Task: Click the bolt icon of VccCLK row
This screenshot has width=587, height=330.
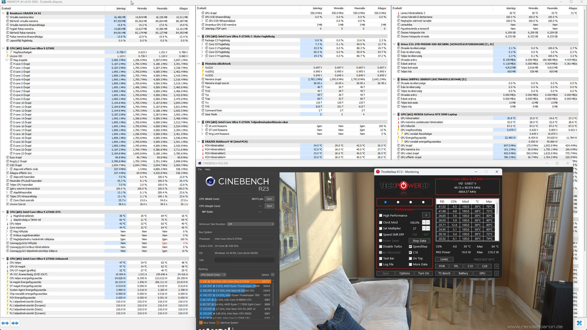Action: point(202,68)
